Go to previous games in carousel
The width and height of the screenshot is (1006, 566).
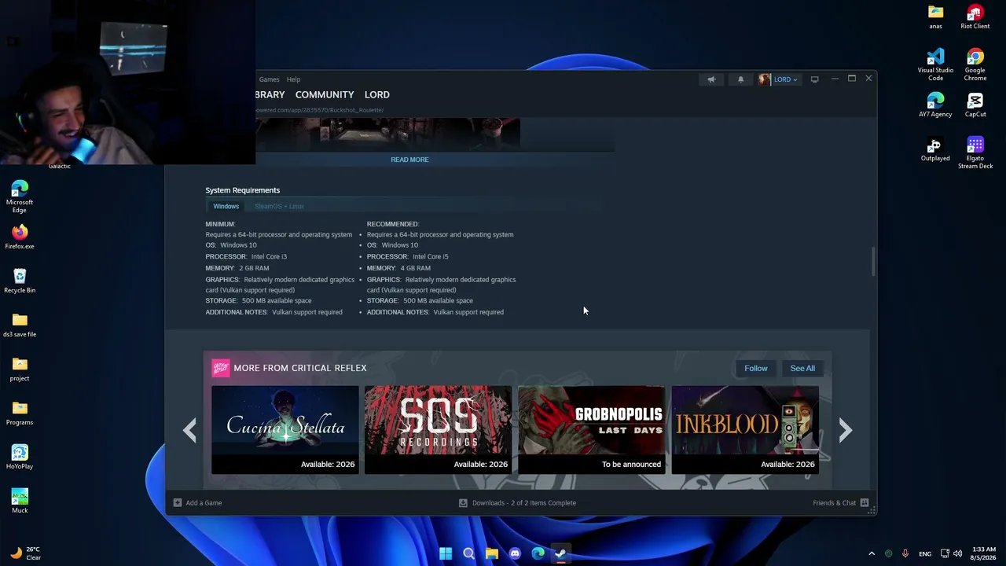click(x=189, y=430)
